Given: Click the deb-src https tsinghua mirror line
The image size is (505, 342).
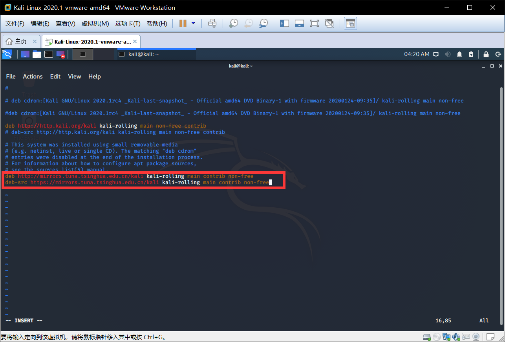Looking at the screenshot, I should click(x=137, y=183).
